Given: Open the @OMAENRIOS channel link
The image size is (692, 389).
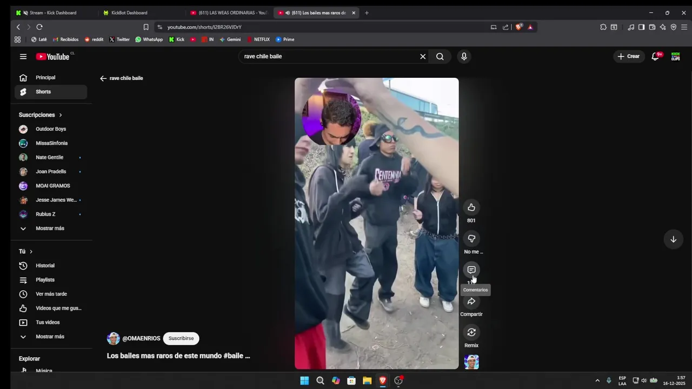Looking at the screenshot, I should pyautogui.click(x=141, y=339).
